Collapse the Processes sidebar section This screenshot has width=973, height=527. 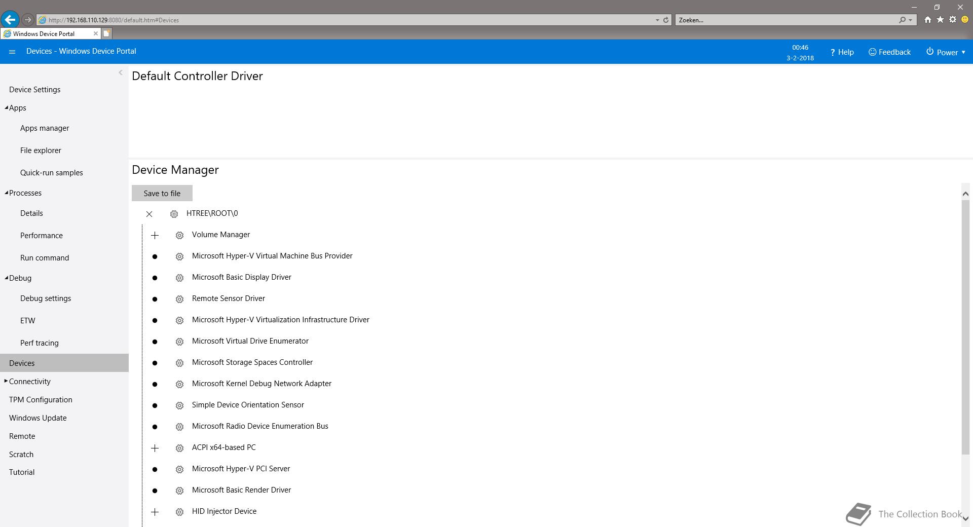(x=7, y=193)
